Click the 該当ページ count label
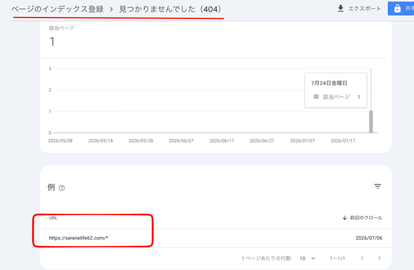This screenshot has width=414, height=270. click(61, 28)
